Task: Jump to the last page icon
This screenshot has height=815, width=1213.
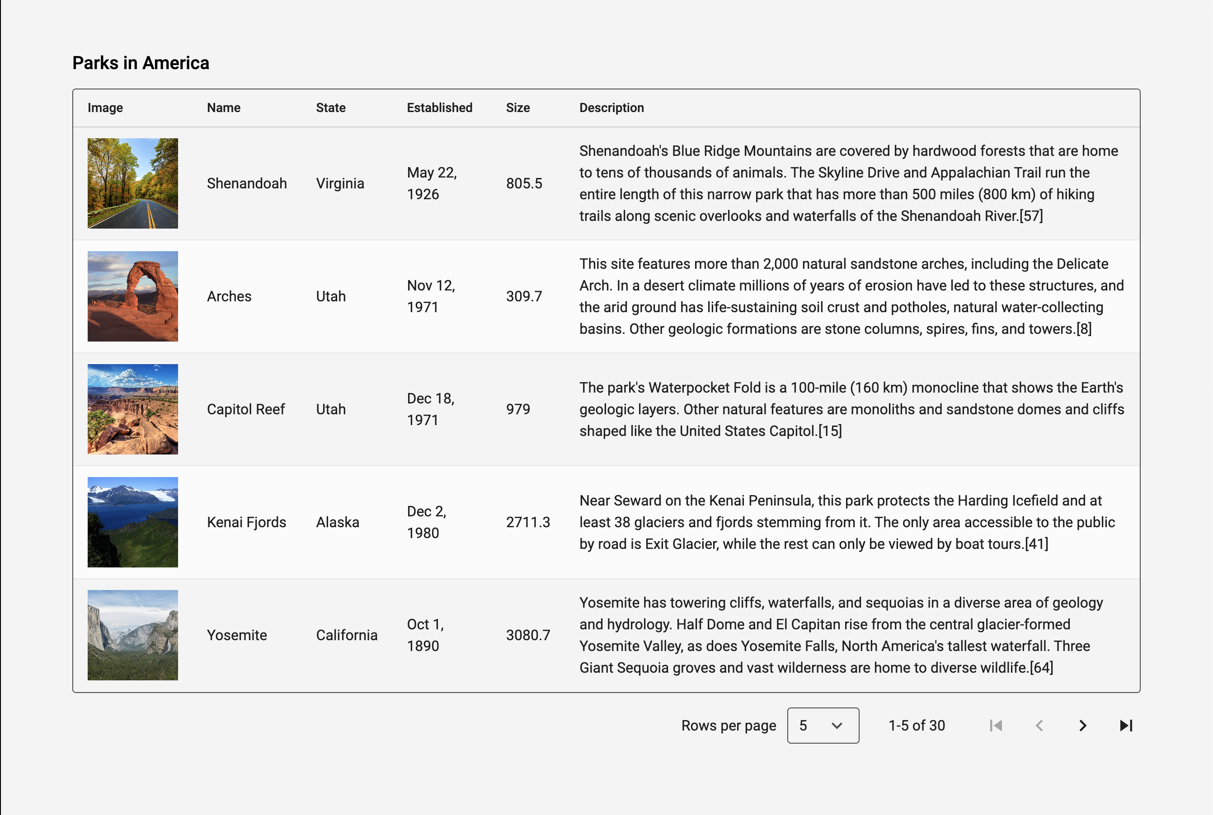Action: click(1126, 726)
